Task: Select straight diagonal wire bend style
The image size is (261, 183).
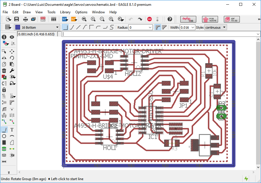Action: coord(78,28)
